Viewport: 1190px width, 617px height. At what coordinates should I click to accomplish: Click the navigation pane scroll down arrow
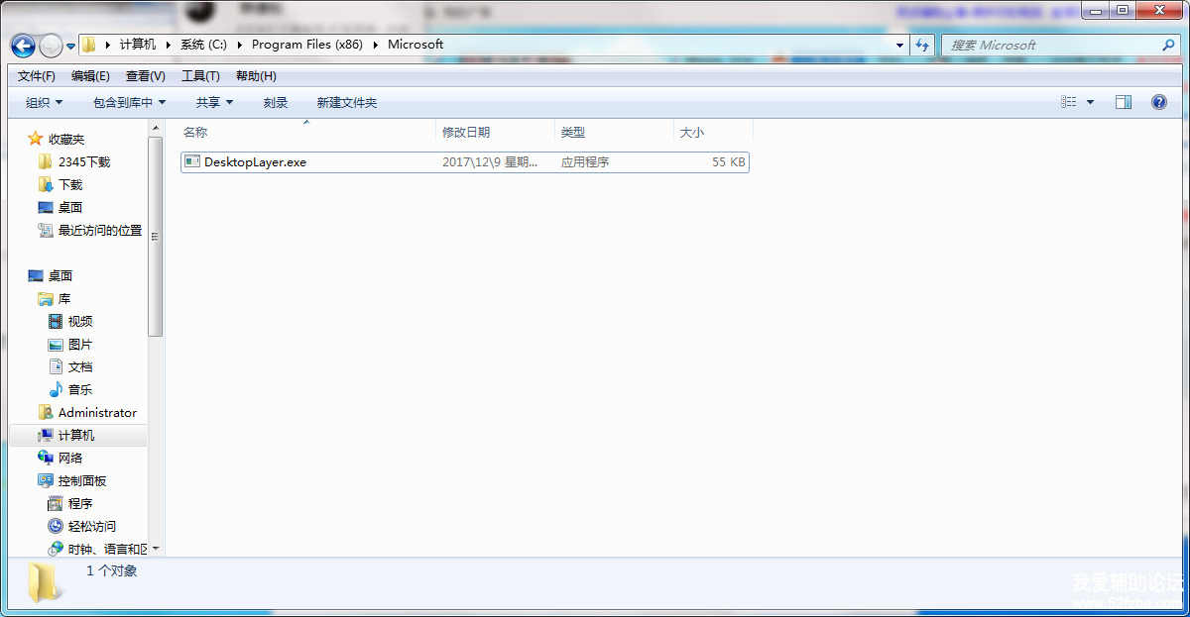pyautogui.click(x=156, y=548)
